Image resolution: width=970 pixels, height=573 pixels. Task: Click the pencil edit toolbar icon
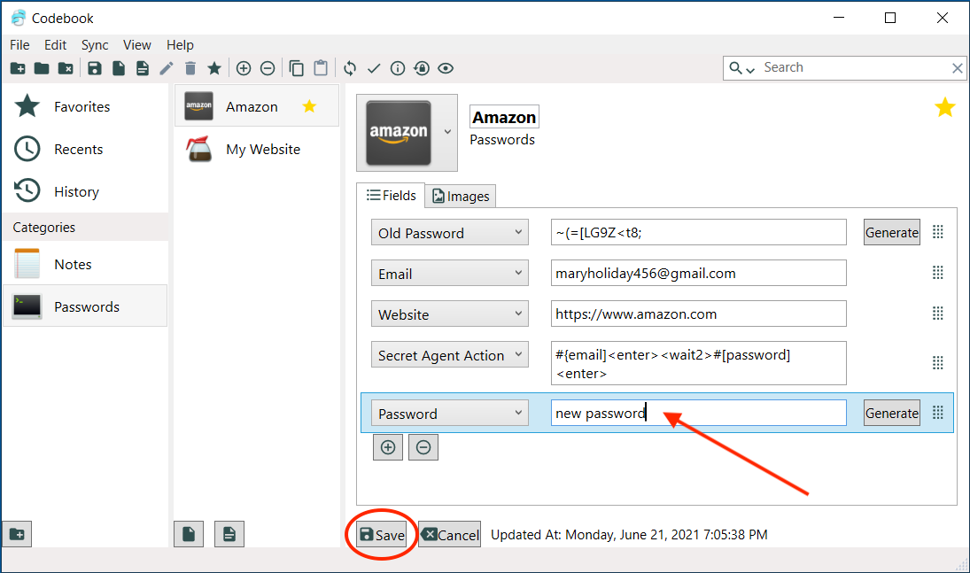coord(167,68)
